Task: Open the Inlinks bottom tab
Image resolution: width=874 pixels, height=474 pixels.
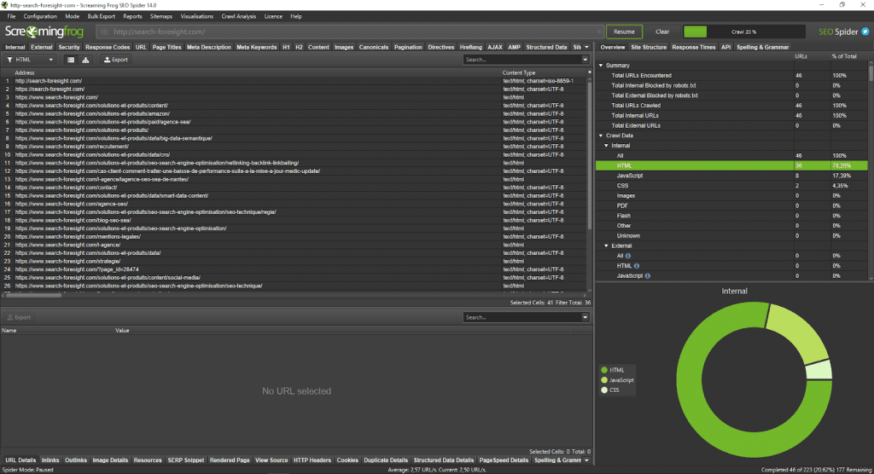Action: click(x=50, y=460)
